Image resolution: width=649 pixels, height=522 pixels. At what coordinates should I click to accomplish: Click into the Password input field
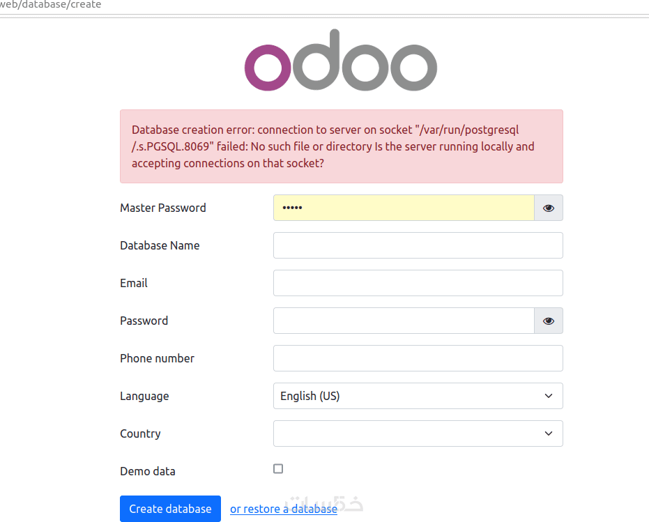[x=404, y=321]
